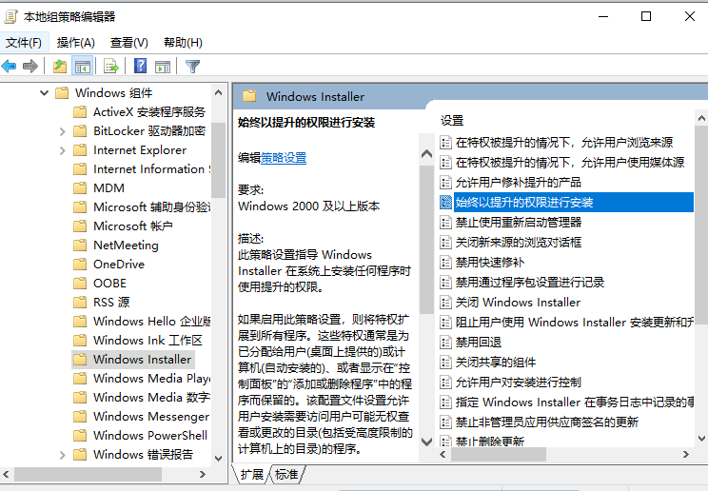Click the Export List toolbar icon
Viewport: 708px width, 491px height.
[111, 67]
